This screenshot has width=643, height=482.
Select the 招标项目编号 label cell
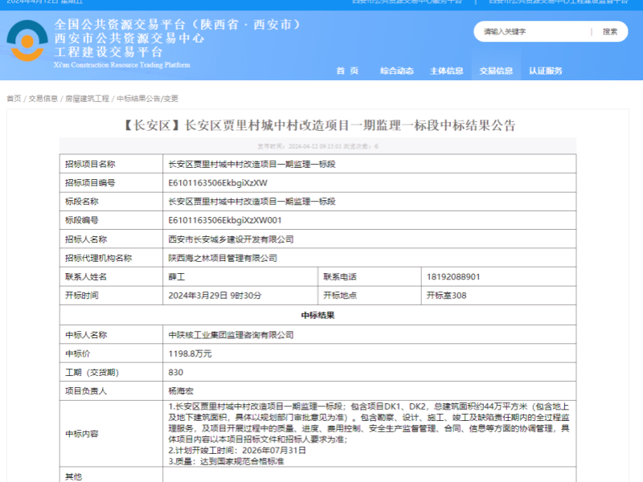click(111, 183)
